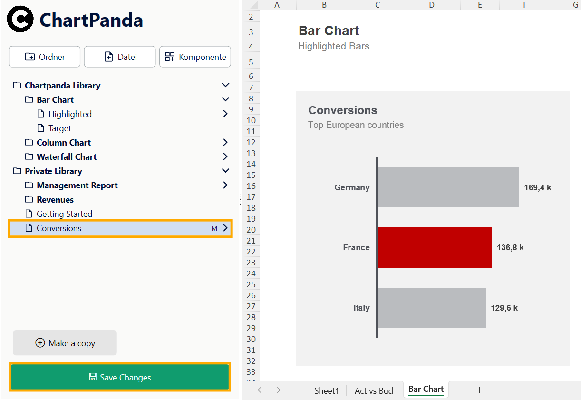Select the folder icon next to Column Chart

pyautogui.click(x=29, y=142)
